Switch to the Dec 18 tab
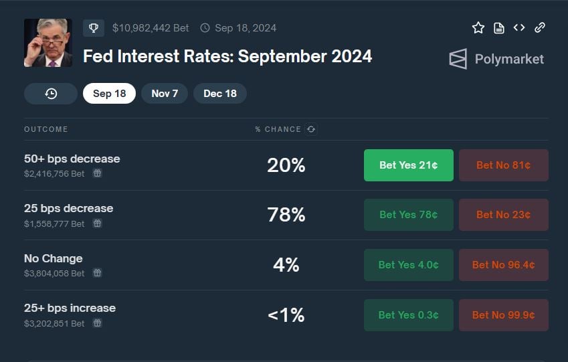Viewport: 568px width, 362px height. point(220,94)
